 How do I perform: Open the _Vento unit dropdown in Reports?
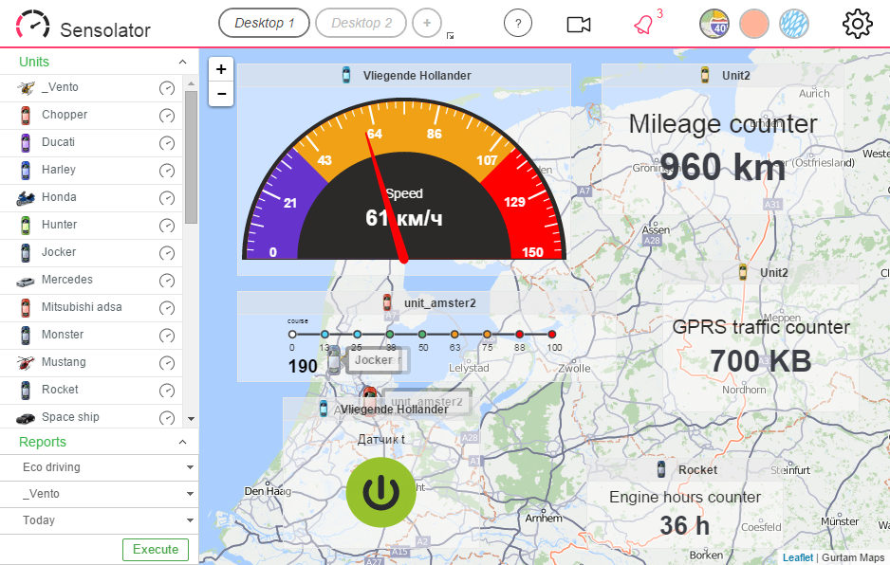click(100, 494)
